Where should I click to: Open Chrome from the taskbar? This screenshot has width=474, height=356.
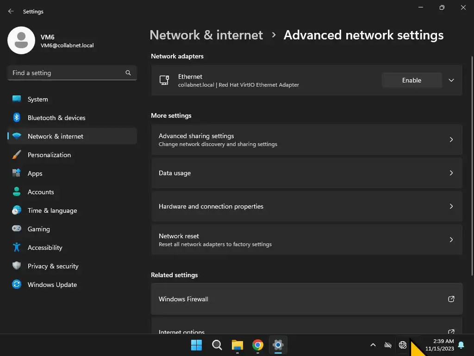(258, 345)
